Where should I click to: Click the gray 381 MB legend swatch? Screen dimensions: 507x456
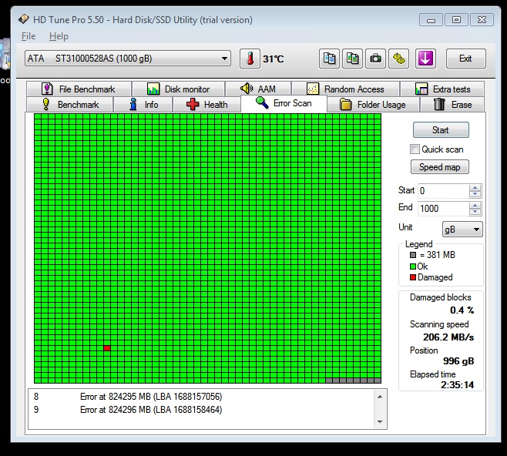pyautogui.click(x=413, y=255)
